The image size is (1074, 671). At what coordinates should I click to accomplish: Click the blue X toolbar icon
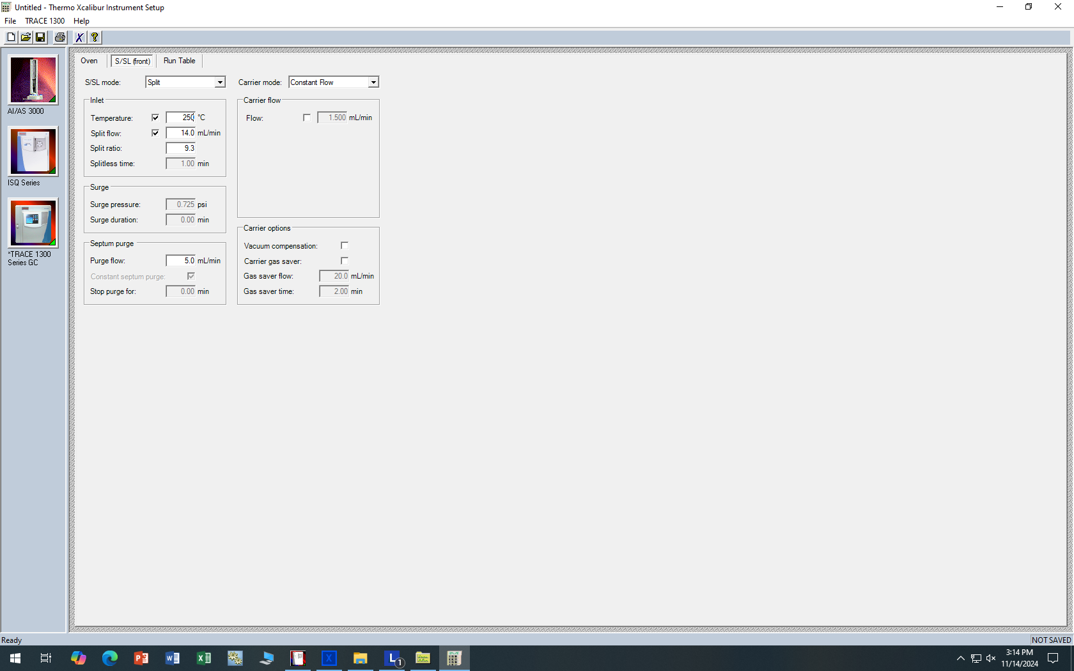click(79, 38)
